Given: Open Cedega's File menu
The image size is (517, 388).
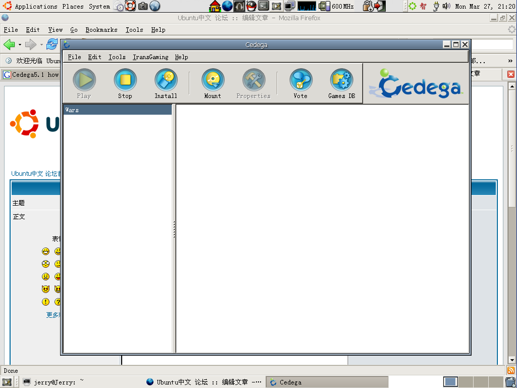Looking at the screenshot, I should click(75, 57).
